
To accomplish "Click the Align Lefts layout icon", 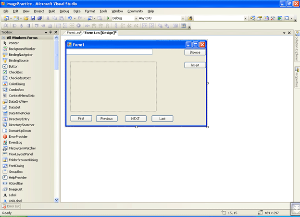I will pyautogui.click(x=14, y=25).
